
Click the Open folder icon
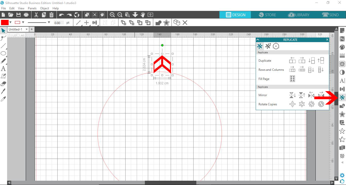coord(11,15)
